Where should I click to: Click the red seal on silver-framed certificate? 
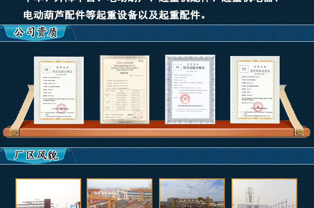click(185, 99)
